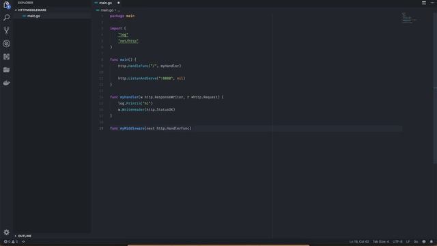
Task: Select the Go language mode indicator
Action: 416,241
